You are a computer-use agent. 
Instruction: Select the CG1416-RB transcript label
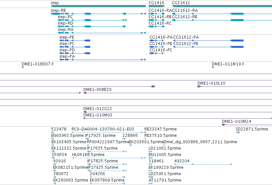pyautogui.click(x=160, y=17)
